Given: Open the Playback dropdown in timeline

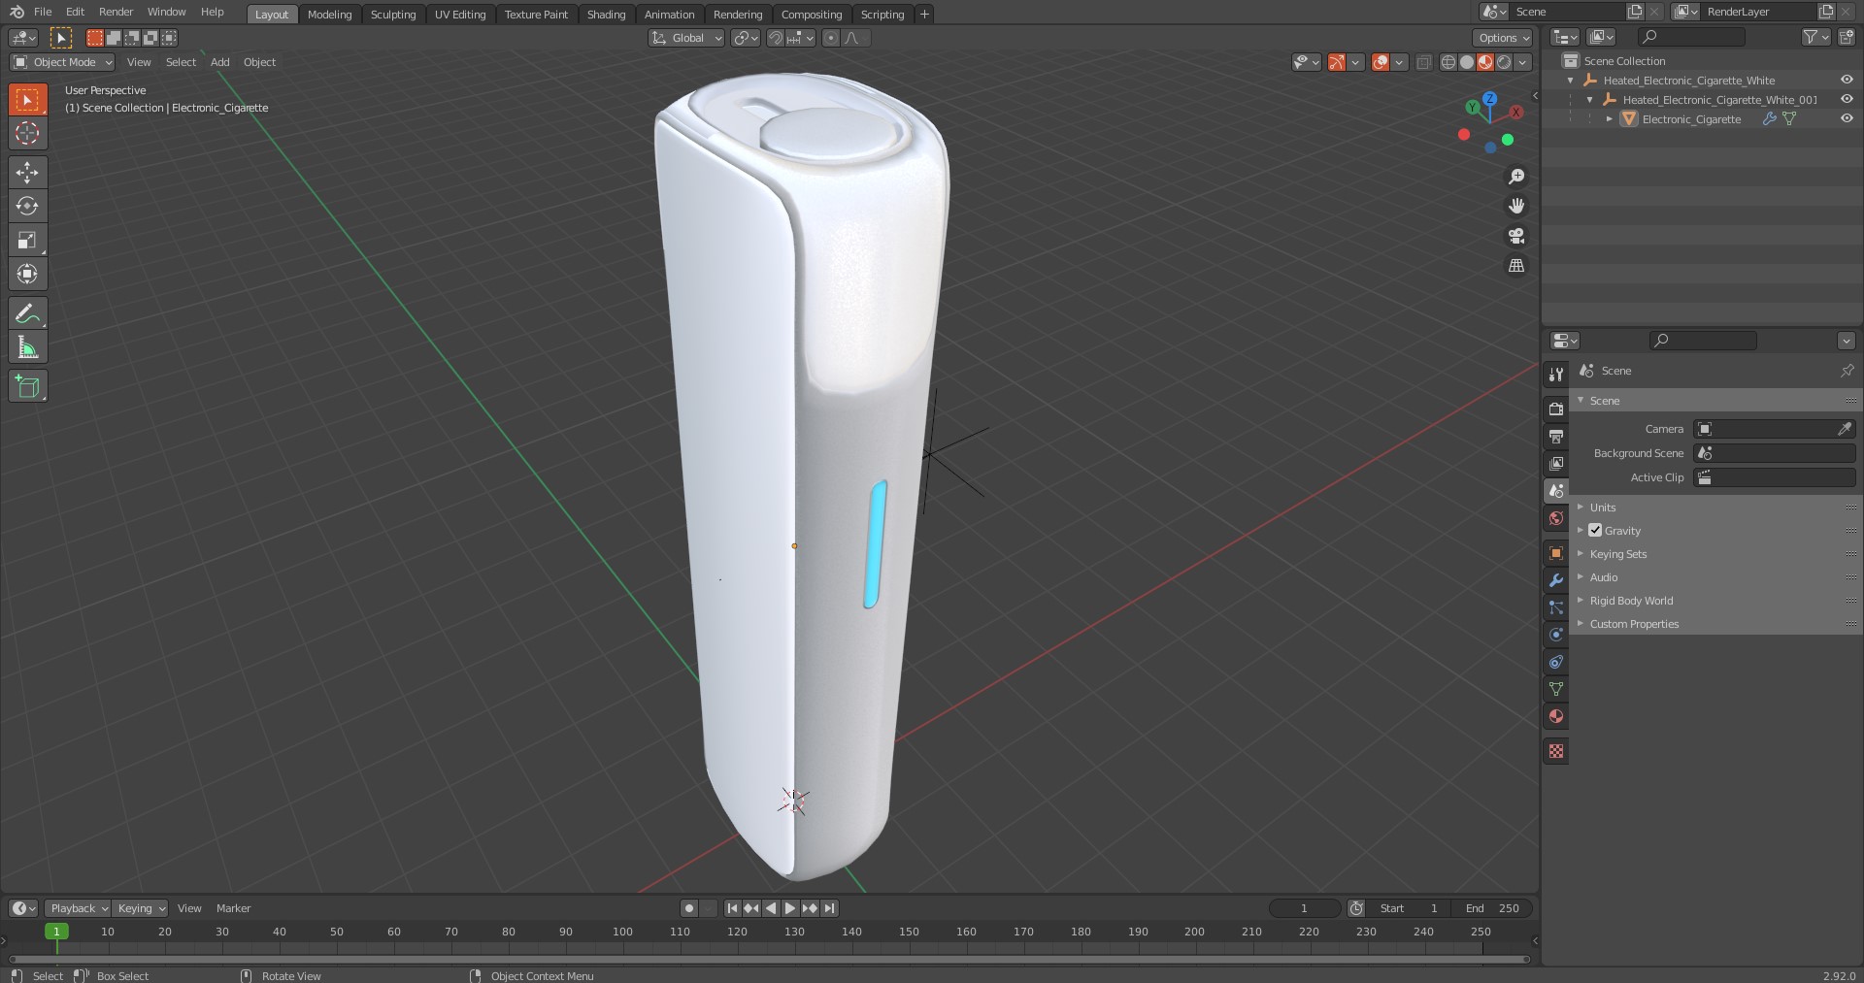Looking at the screenshot, I should 78,908.
